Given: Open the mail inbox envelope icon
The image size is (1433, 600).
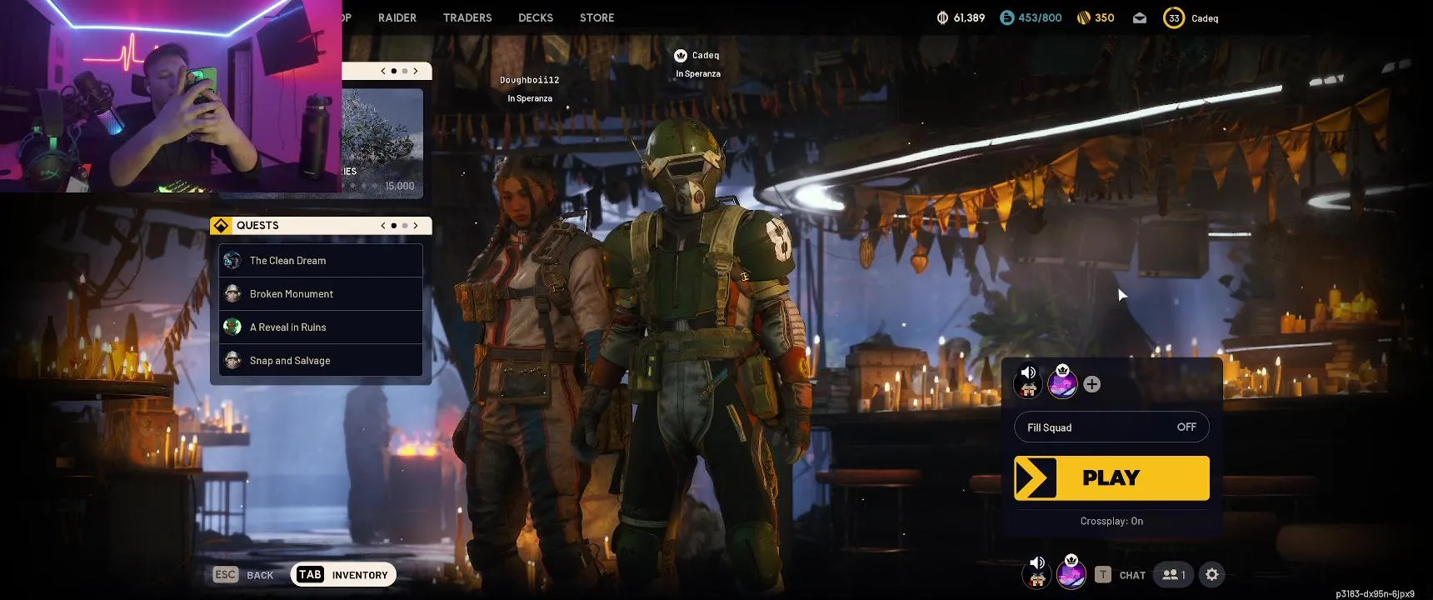Looking at the screenshot, I should 1139,17.
